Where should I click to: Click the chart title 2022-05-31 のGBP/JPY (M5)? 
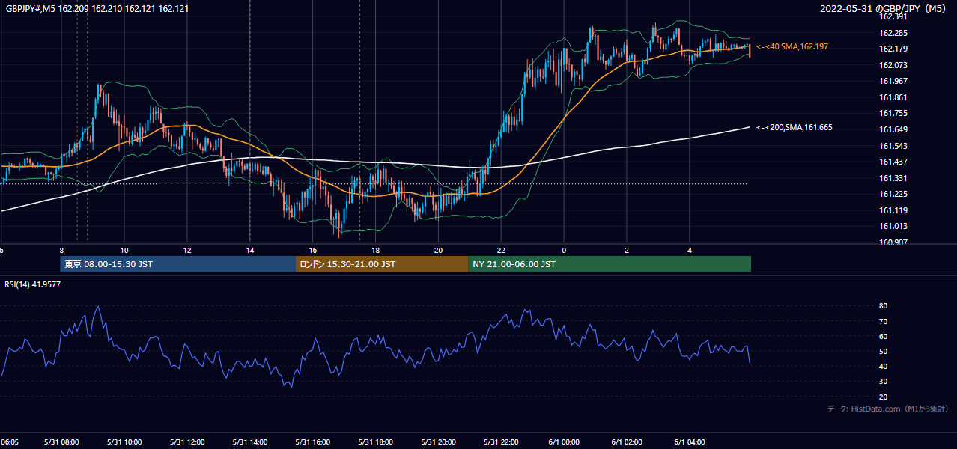pos(884,8)
